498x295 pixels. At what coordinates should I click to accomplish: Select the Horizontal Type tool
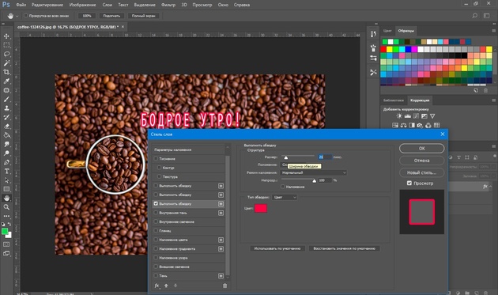coord(6,171)
